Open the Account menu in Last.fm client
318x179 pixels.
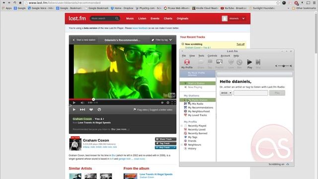(225, 56)
